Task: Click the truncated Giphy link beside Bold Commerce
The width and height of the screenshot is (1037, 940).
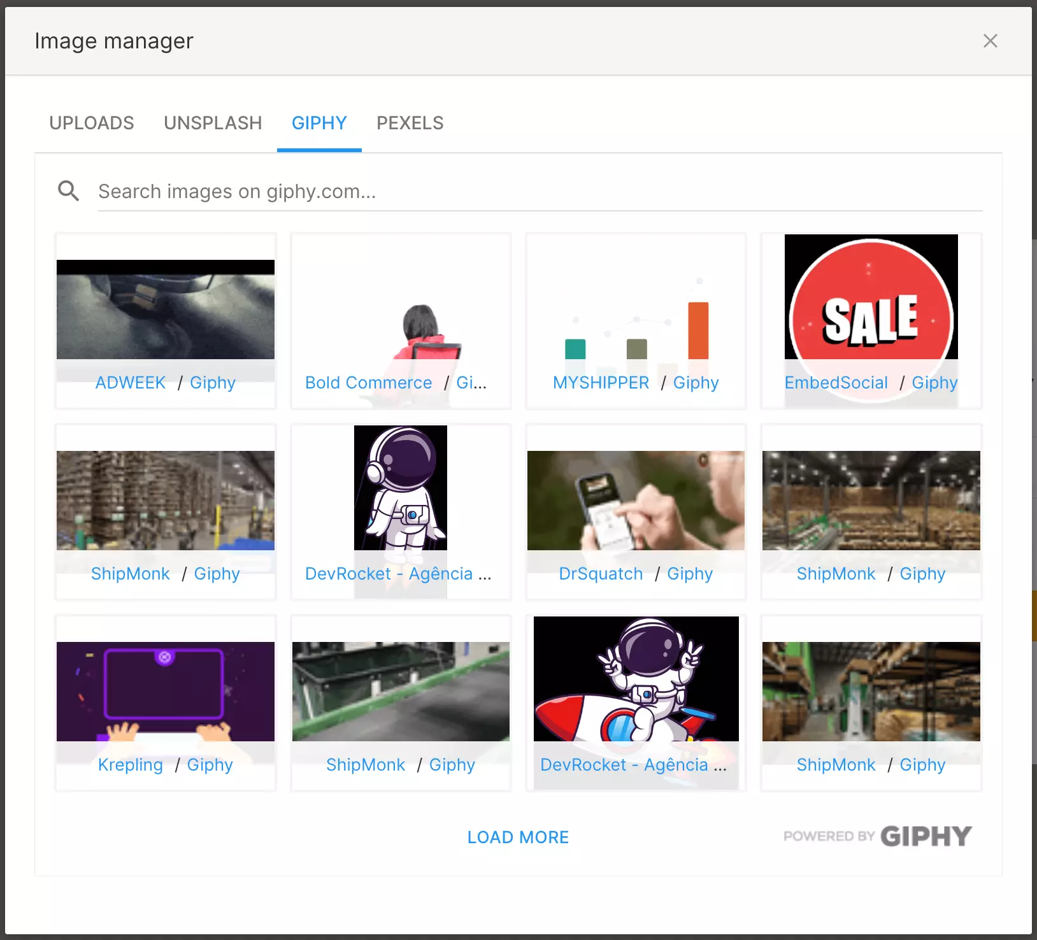Action: (x=472, y=383)
